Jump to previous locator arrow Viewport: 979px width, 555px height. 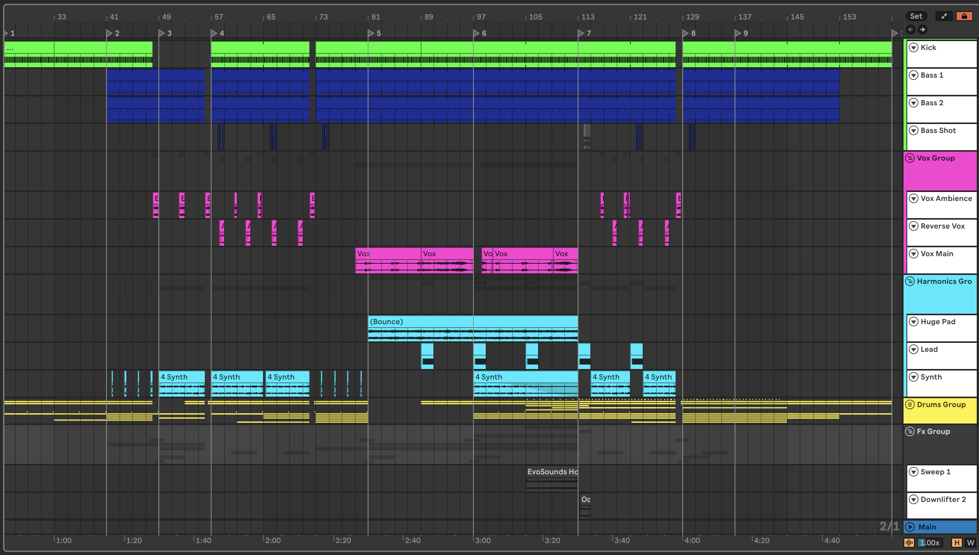pyautogui.click(x=910, y=30)
